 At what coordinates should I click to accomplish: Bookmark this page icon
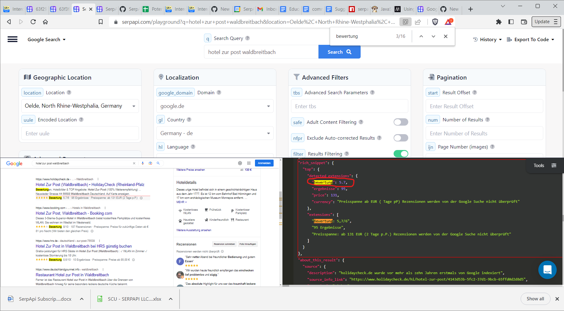(x=100, y=22)
